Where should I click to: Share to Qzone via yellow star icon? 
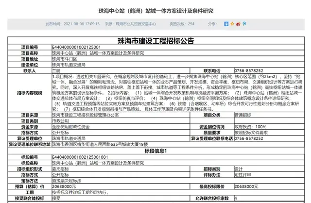point(232,24)
